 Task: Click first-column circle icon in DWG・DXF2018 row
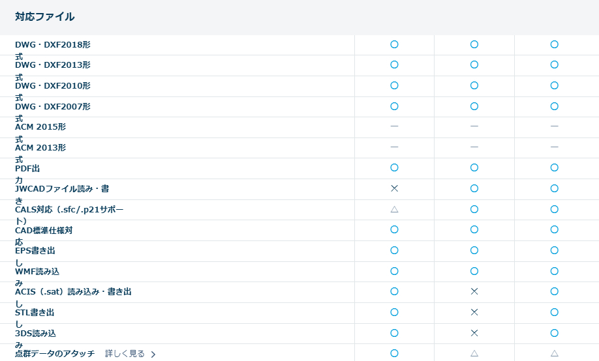pyautogui.click(x=394, y=44)
